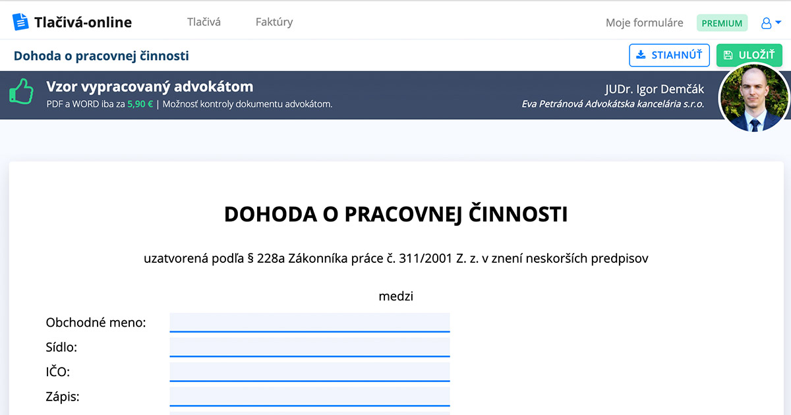
Task: Select the Sídlo text field
Action: click(x=310, y=346)
